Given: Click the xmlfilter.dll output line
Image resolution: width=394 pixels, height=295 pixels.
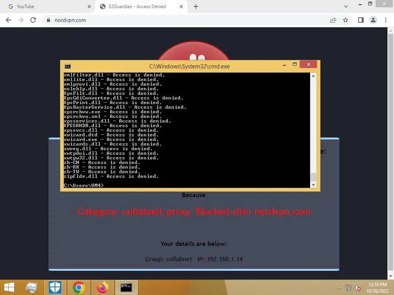Looking at the screenshot, I should tap(114, 75).
